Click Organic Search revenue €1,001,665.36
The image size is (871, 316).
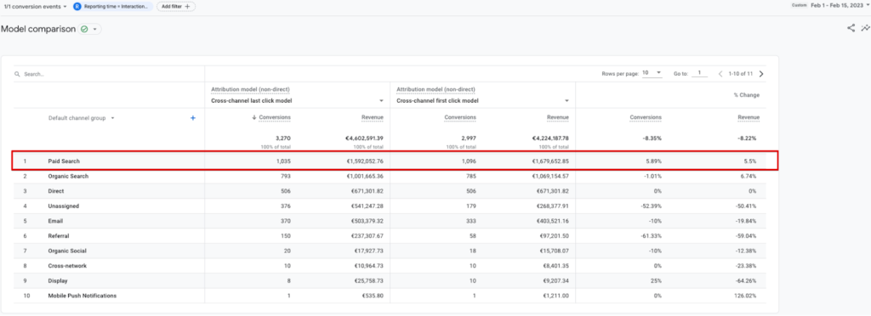(364, 177)
